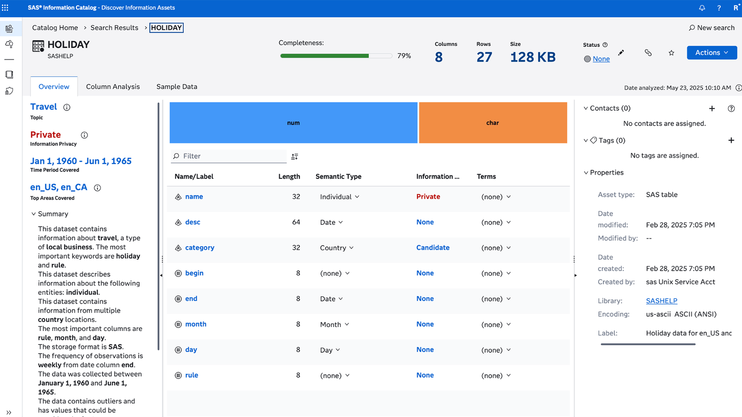Open the help question mark in header

tap(719, 8)
